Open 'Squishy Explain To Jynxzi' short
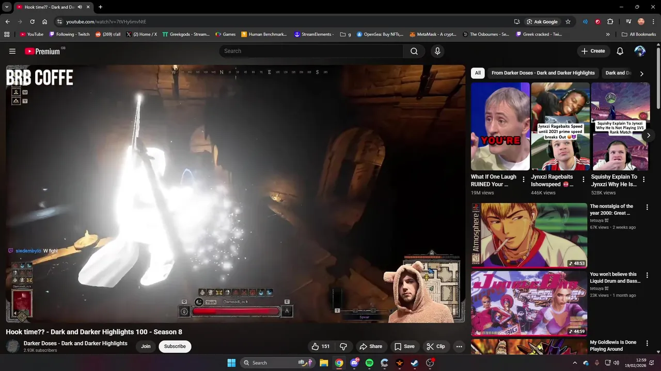Image resolution: width=661 pixels, height=371 pixels. [x=620, y=127]
